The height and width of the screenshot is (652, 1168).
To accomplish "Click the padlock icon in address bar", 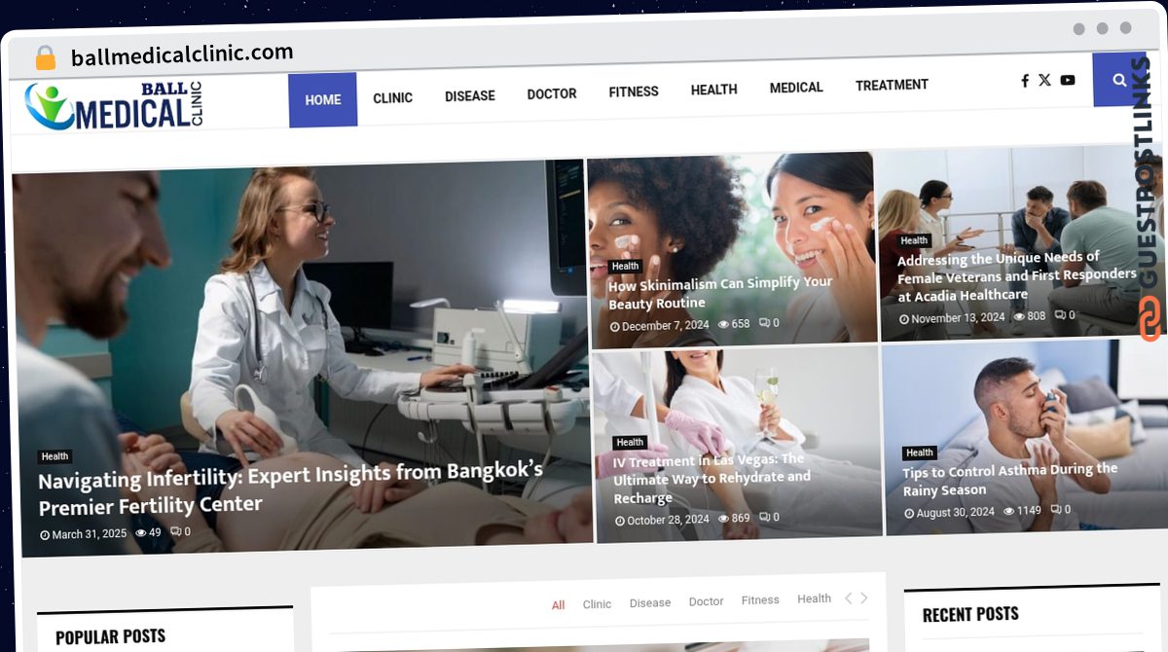I will (x=45, y=57).
